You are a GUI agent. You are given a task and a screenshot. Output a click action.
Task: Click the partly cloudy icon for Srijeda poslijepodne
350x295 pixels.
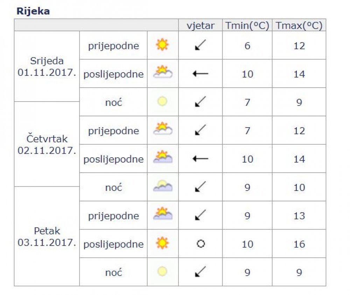point(163,72)
